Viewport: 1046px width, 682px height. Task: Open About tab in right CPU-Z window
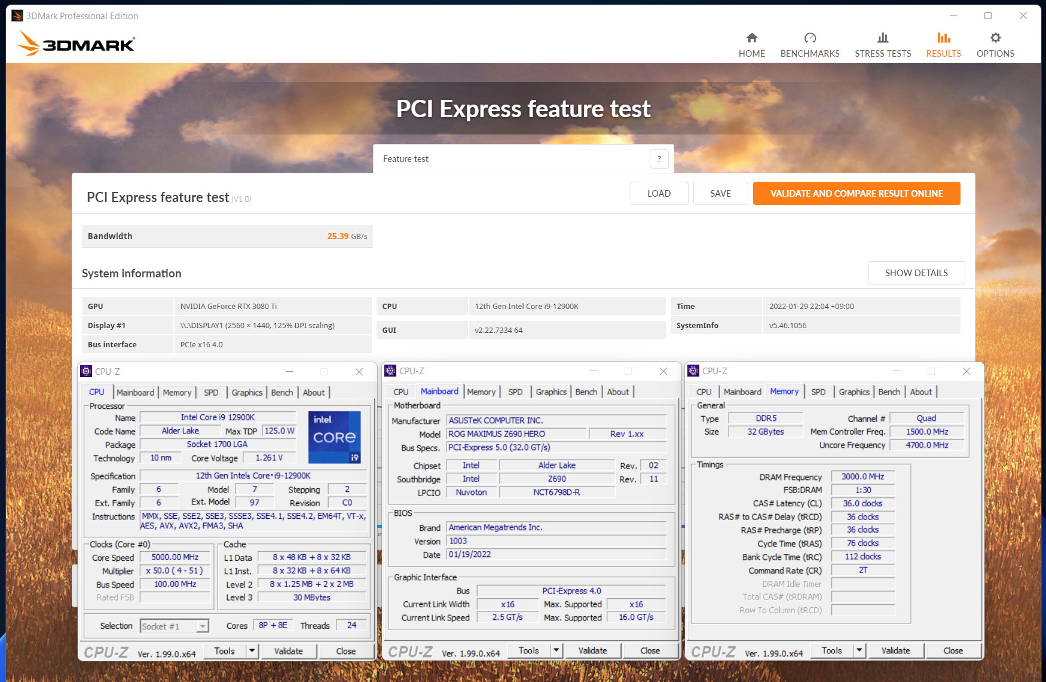click(x=921, y=392)
